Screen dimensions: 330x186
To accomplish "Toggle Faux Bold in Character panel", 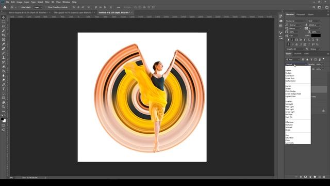I will pyautogui.click(x=288, y=40).
